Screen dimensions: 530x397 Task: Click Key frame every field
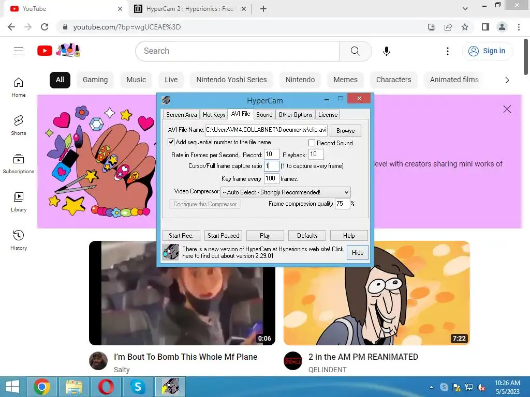[x=271, y=178]
